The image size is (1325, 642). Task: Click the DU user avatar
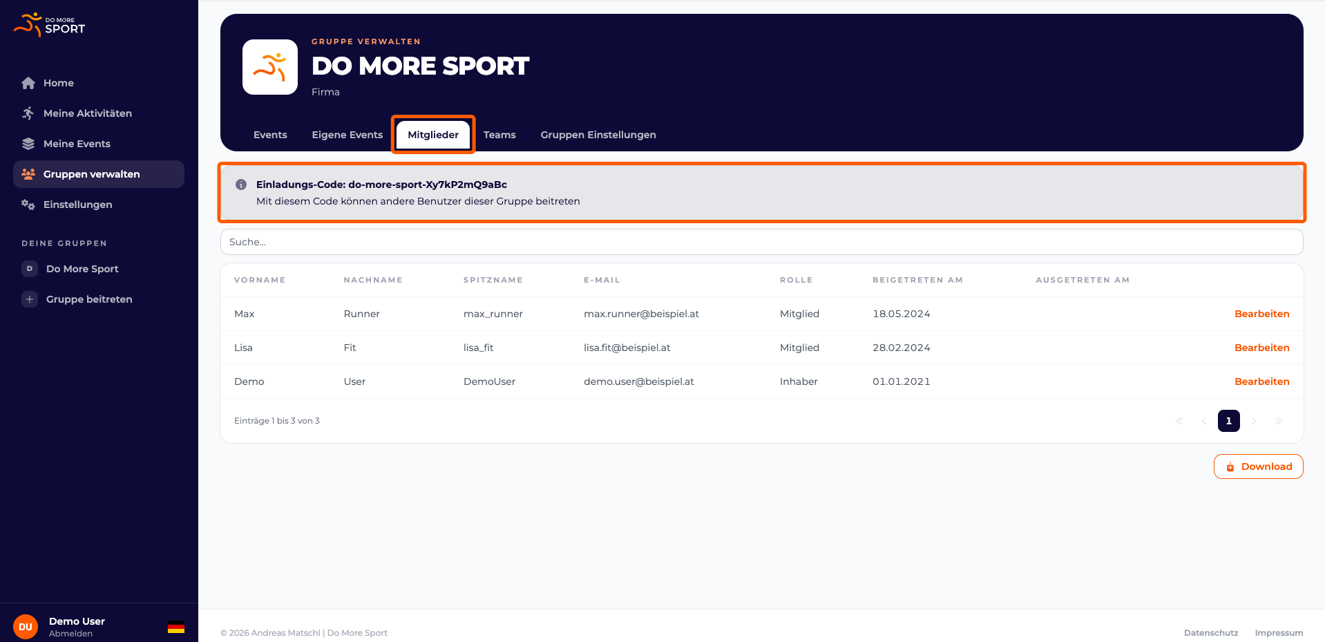tap(26, 627)
